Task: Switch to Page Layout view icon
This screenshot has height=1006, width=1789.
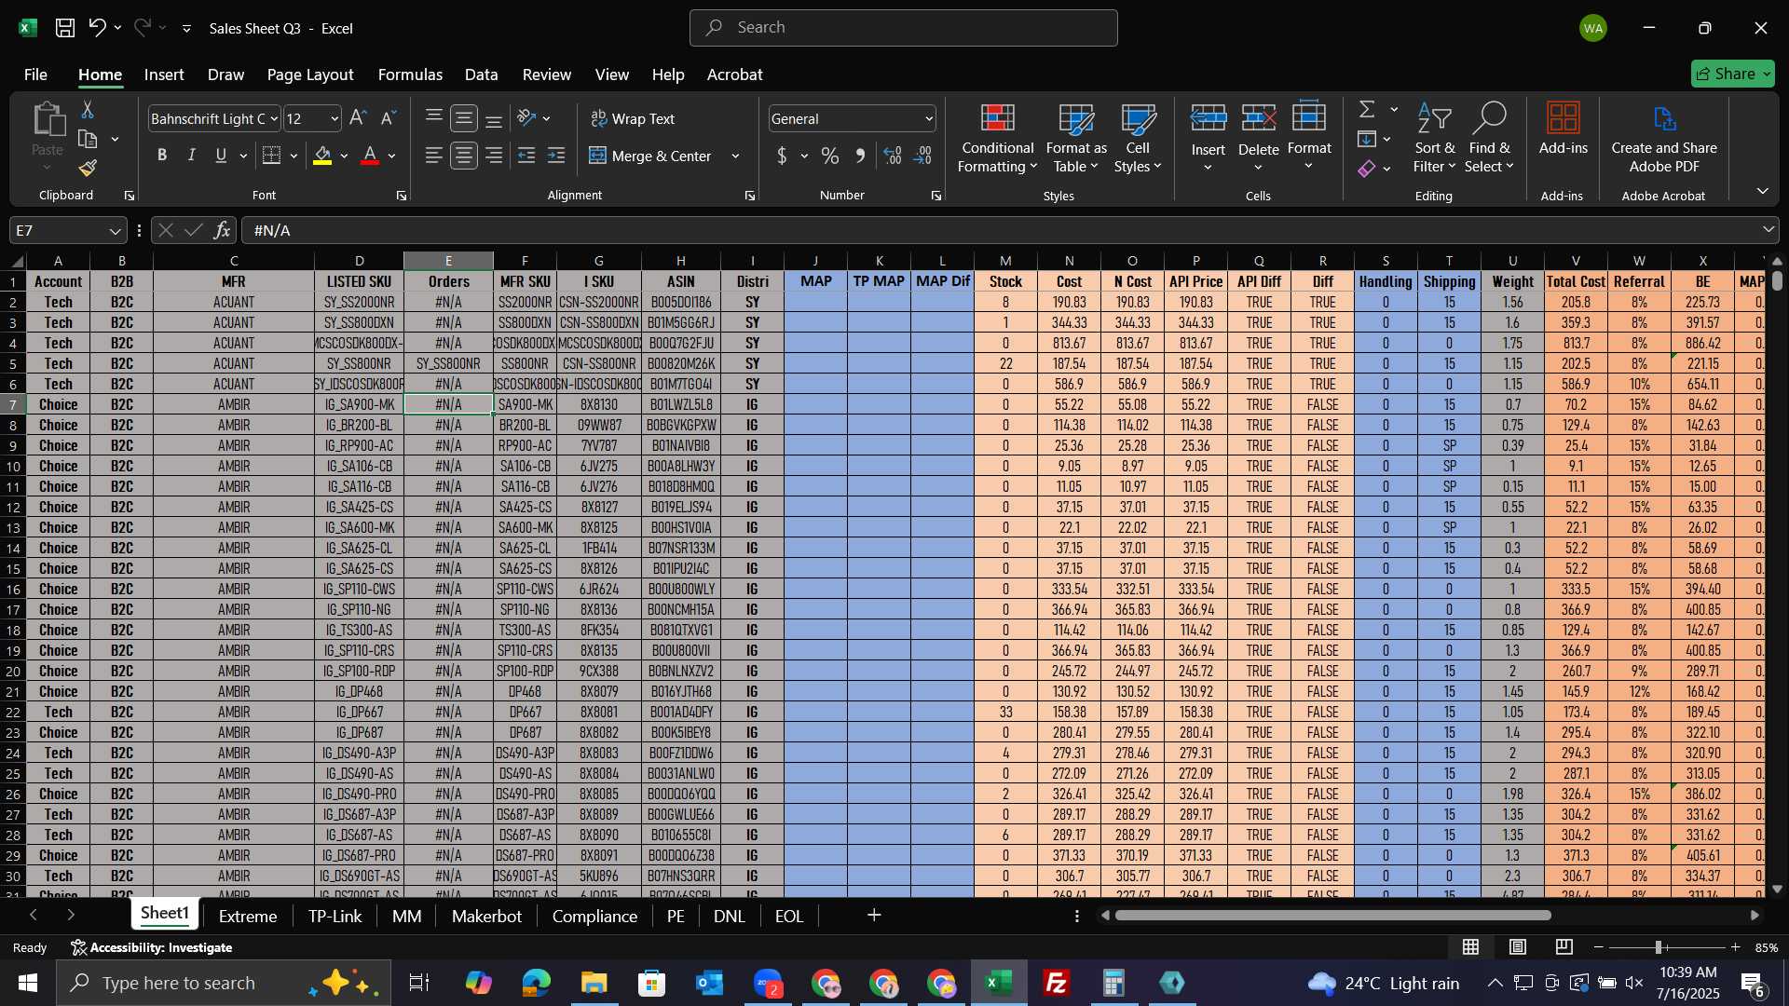Action: [x=1518, y=947]
